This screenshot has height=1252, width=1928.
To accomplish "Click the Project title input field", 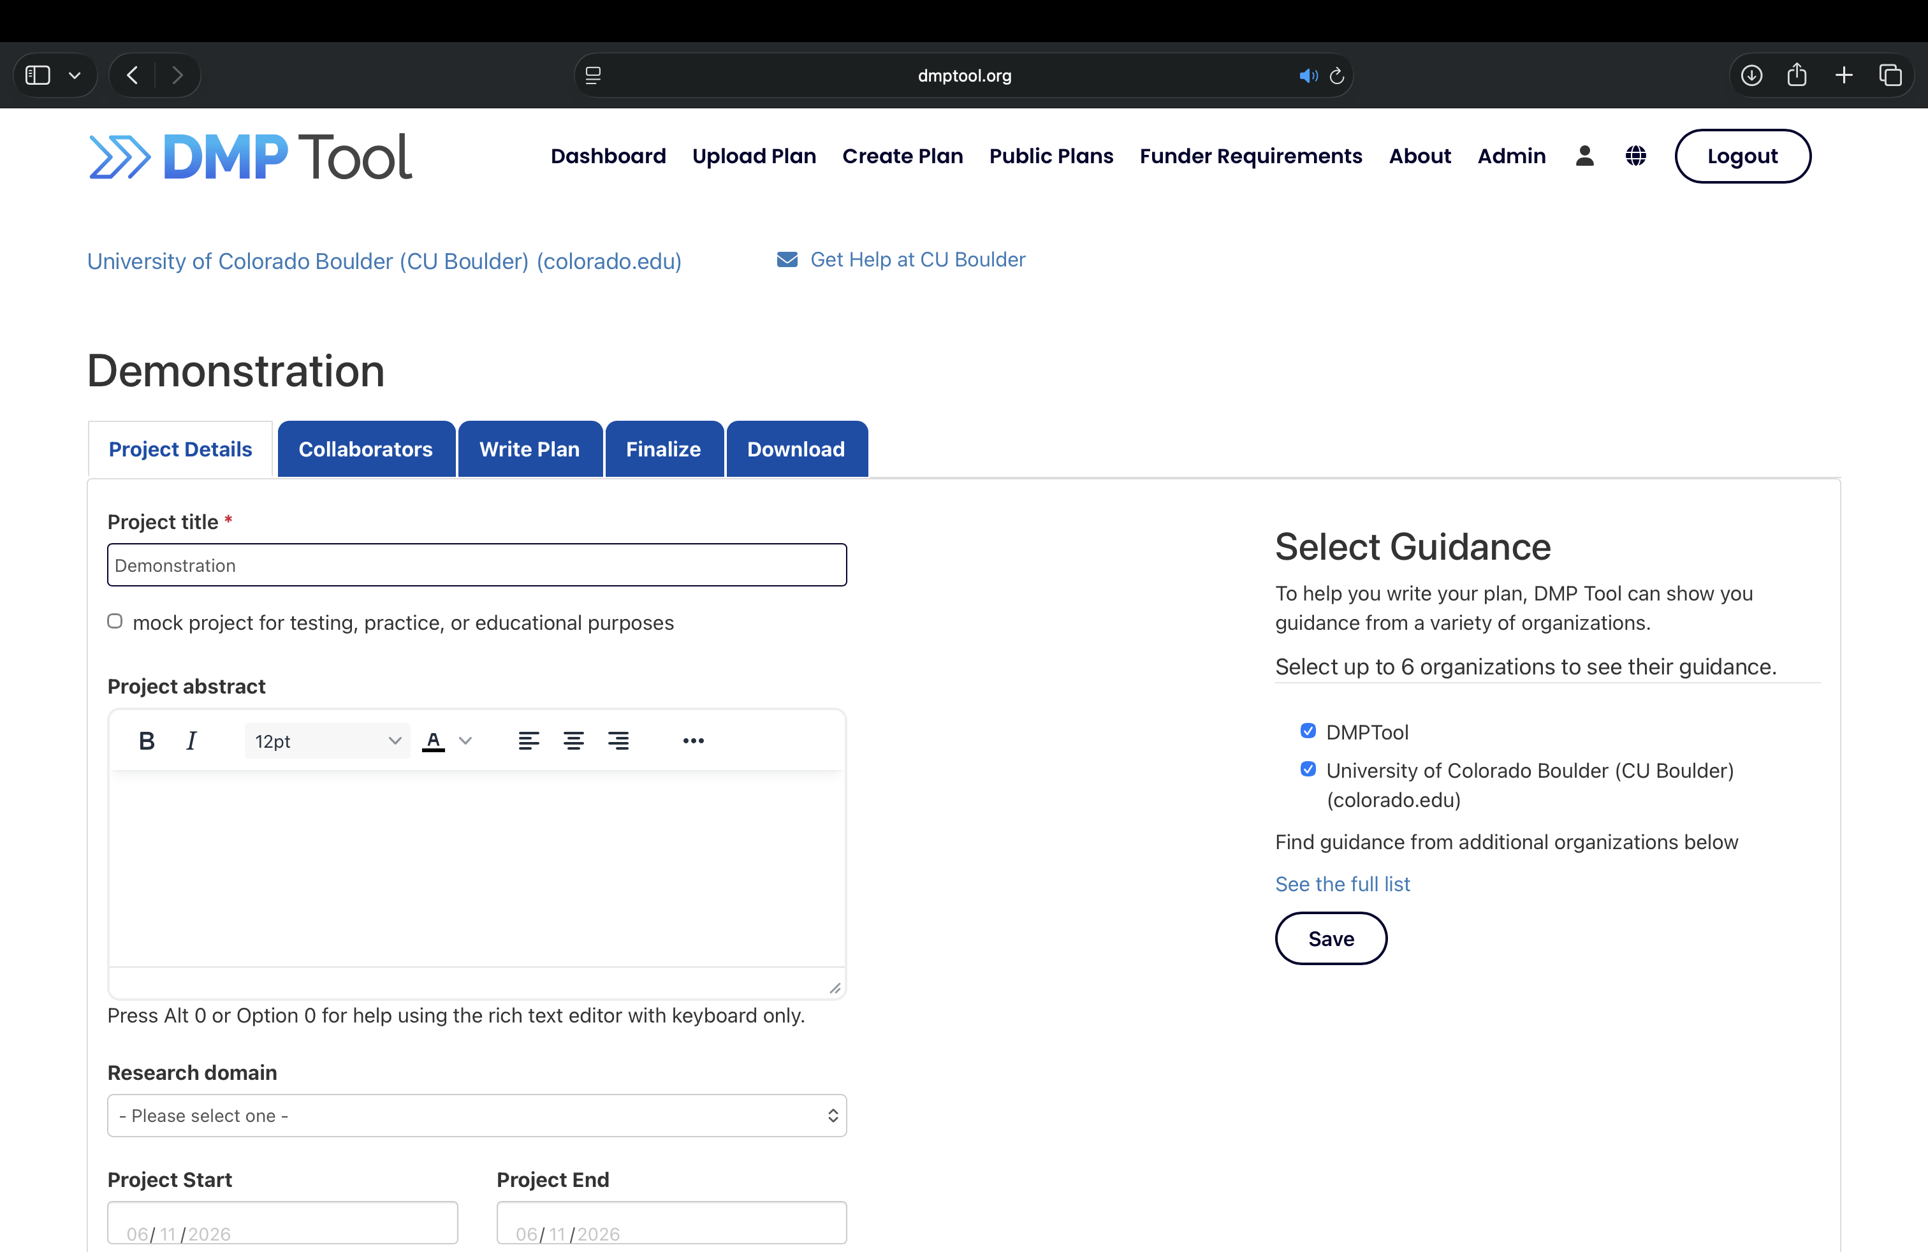I will tap(476, 564).
